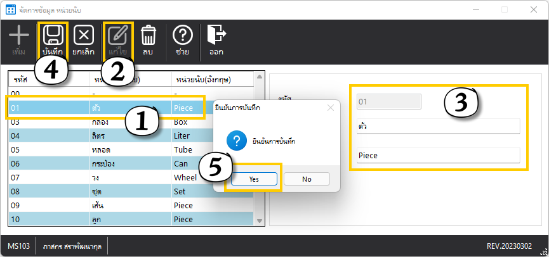Screen dimensions: 549x257
Task: Select the row 06 Can
Action: pos(127,163)
